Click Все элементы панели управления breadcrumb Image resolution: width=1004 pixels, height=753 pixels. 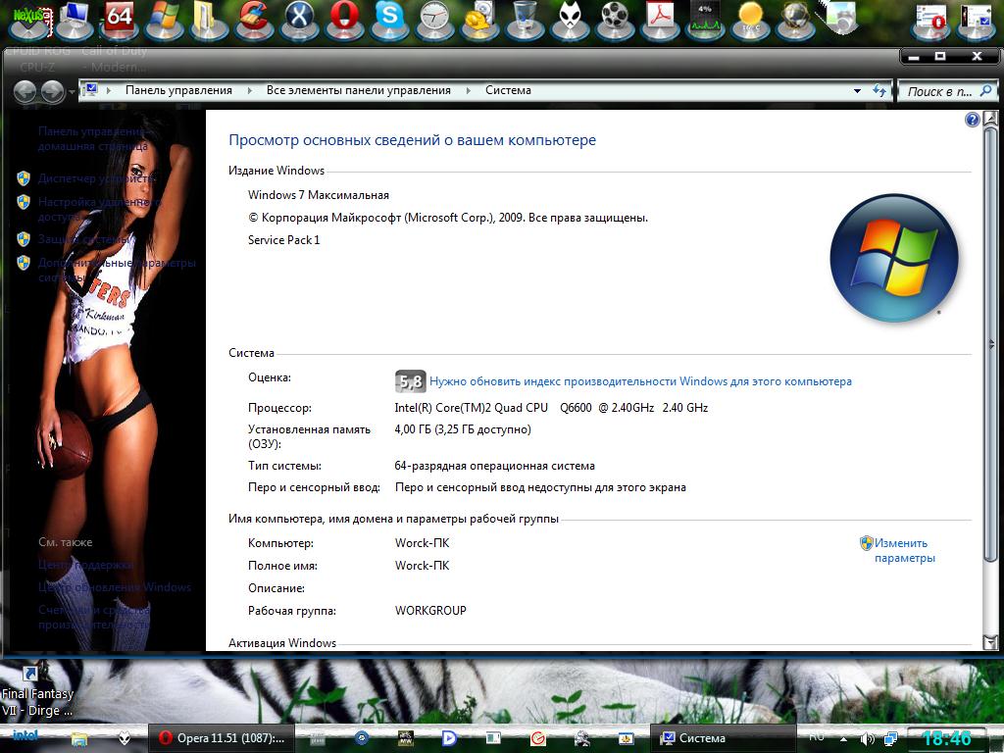click(x=359, y=90)
